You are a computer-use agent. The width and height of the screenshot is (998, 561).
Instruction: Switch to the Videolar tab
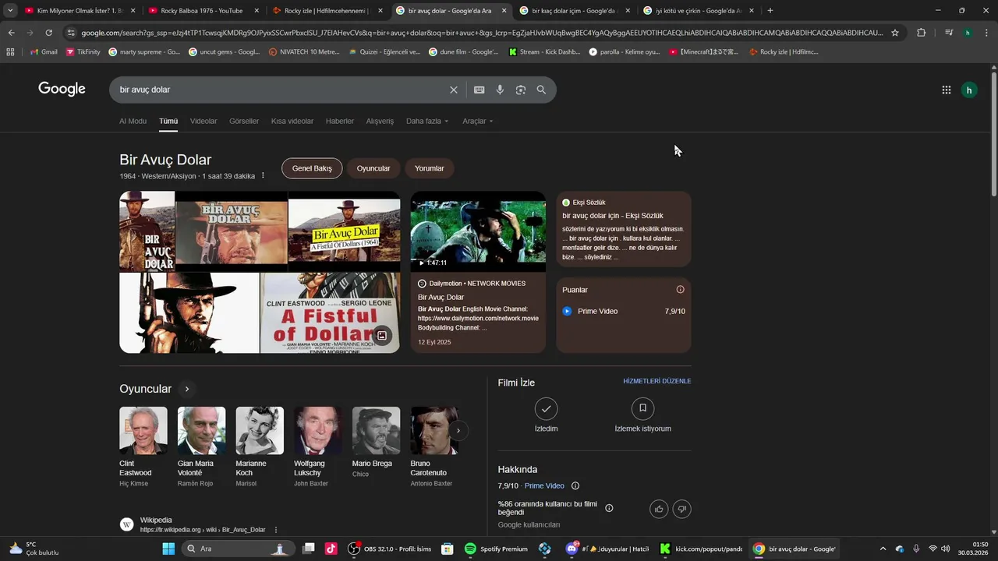point(203,121)
